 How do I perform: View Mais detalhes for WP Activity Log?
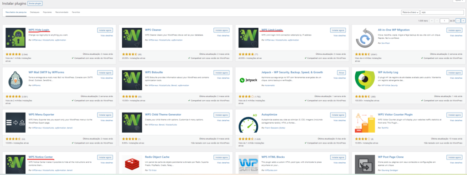[x=456, y=78]
